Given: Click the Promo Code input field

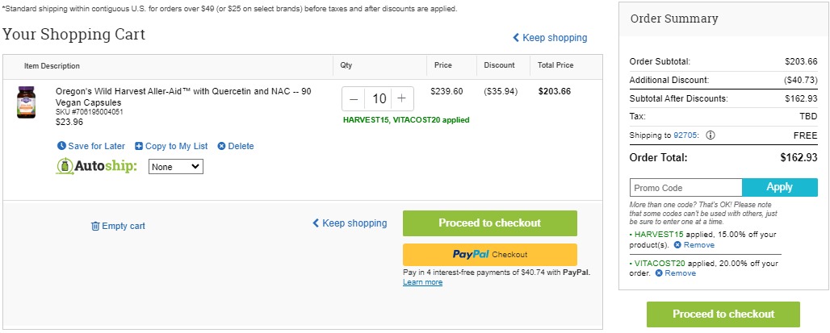Looking at the screenshot, I should pos(686,188).
